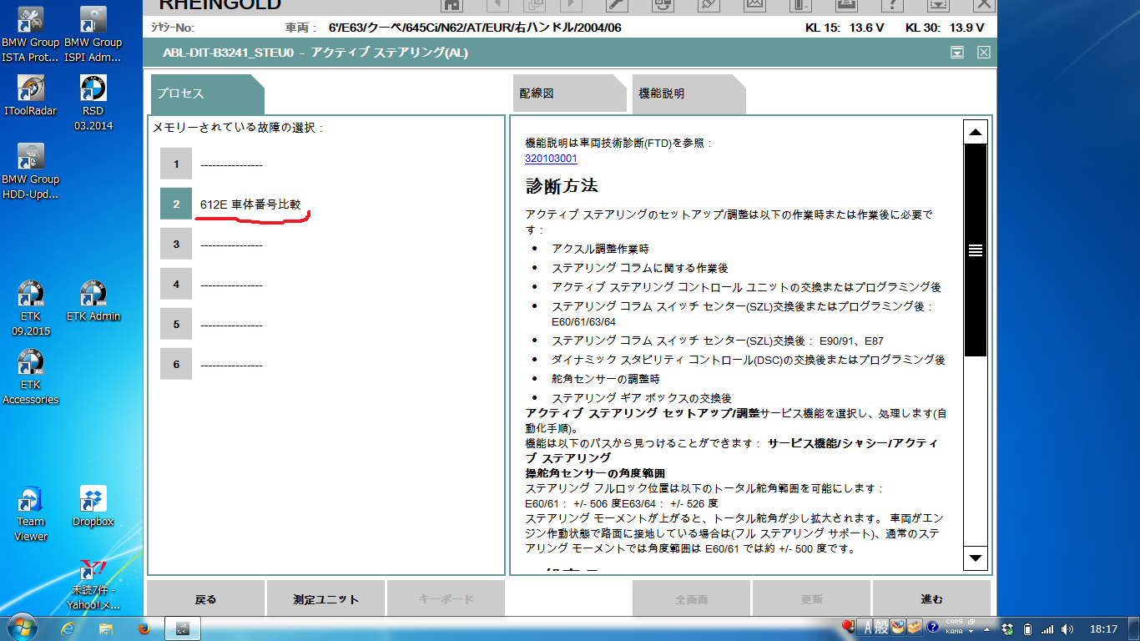This screenshot has width=1140, height=641.
Task: Open BMW Group ISTA Prot desktop shortcut
Action: (31, 34)
